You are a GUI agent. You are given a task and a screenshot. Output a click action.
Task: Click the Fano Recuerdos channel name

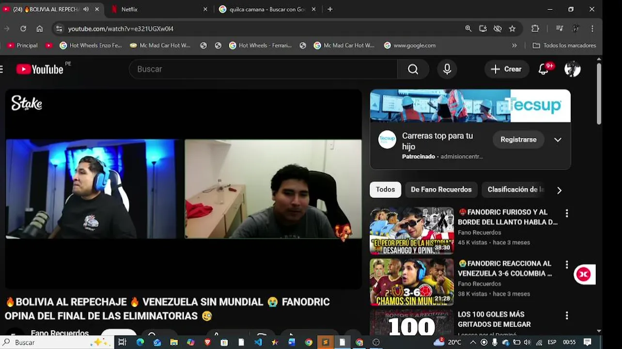click(x=60, y=333)
